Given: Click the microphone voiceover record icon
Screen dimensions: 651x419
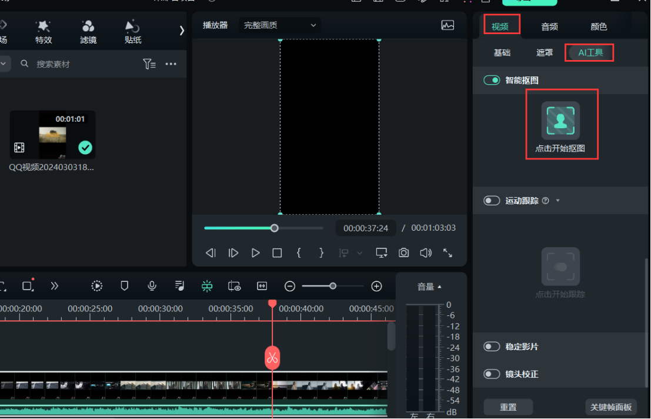Looking at the screenshot, I should 152,286.
